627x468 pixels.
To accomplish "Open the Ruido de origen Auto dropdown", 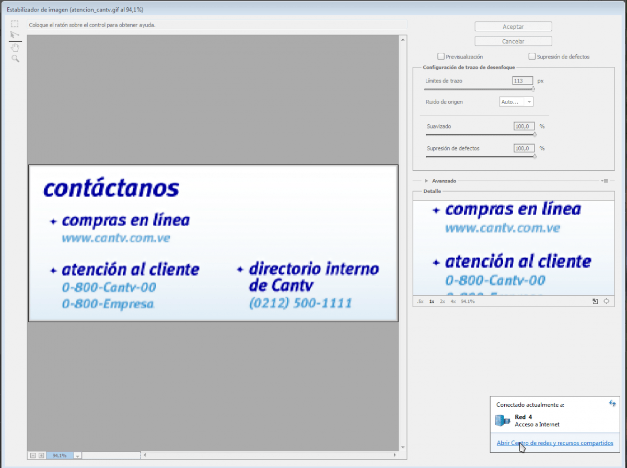I will pyautogui.click(x=516, y=101).
